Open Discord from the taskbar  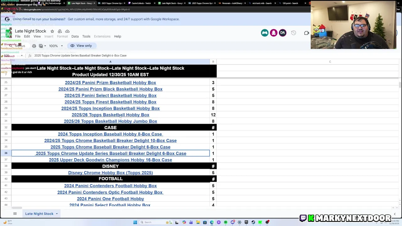pos(232,222)
